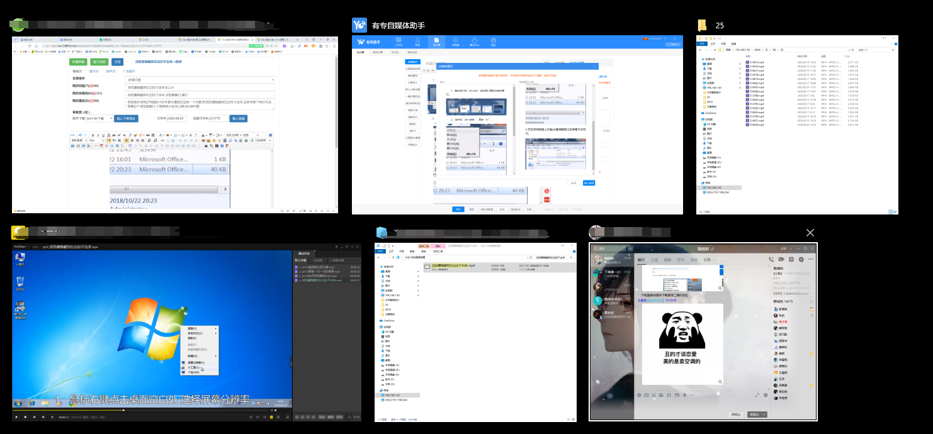Select OneDrive in the second Explorer window tree
This screenshot has height=434, width=933.
coord(388,320)
